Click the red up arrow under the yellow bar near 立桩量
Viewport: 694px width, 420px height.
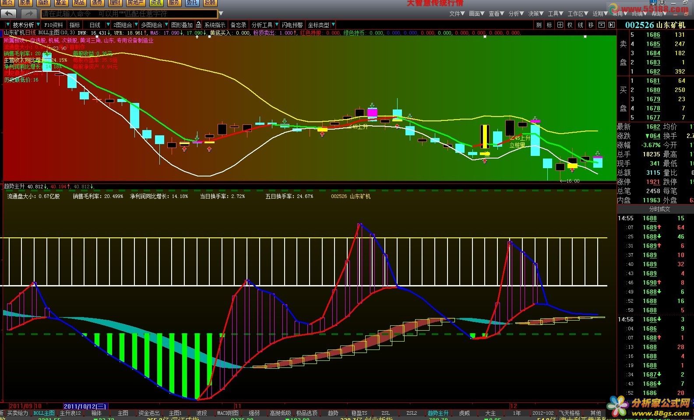(x=485, y=161)
